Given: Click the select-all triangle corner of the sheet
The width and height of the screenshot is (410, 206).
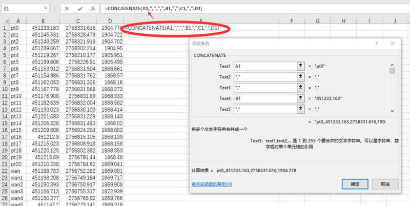Looking at the screenshot, I should (x=6, y=21).
